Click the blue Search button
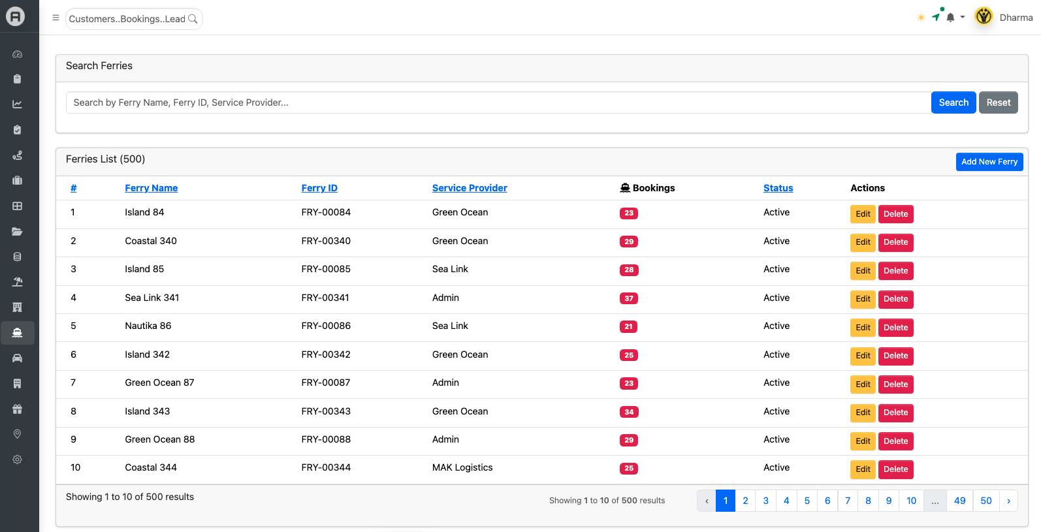Viewport: 1041px width, 532px height. (x=953, y=102)
